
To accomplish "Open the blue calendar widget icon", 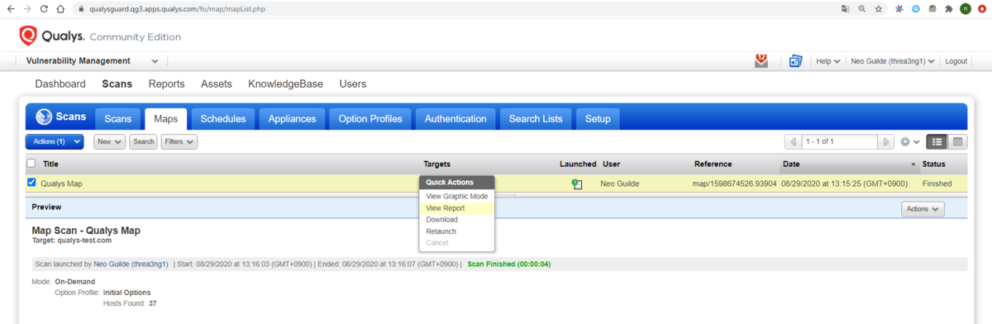I will coord(795,61).
